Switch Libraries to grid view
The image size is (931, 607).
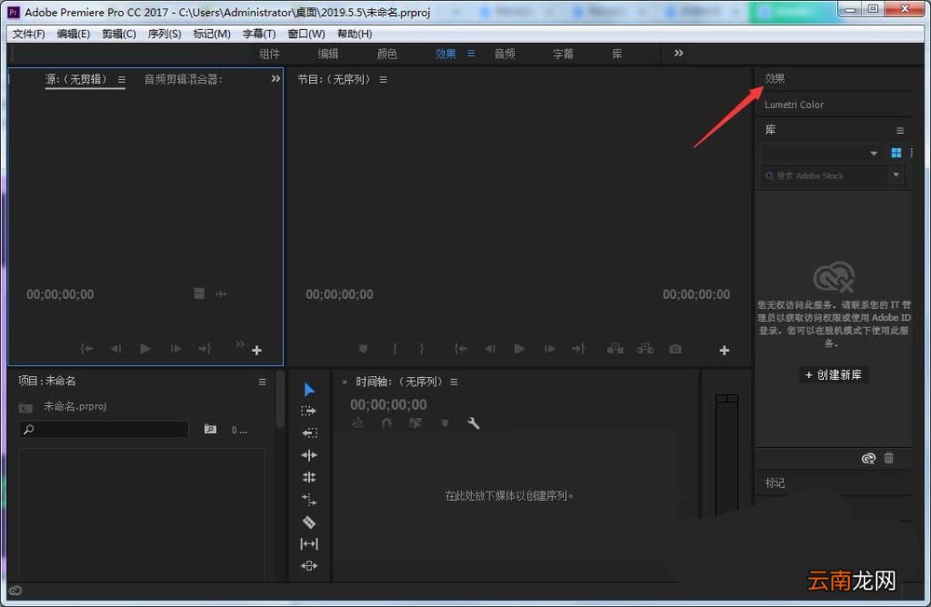(897, 154)
